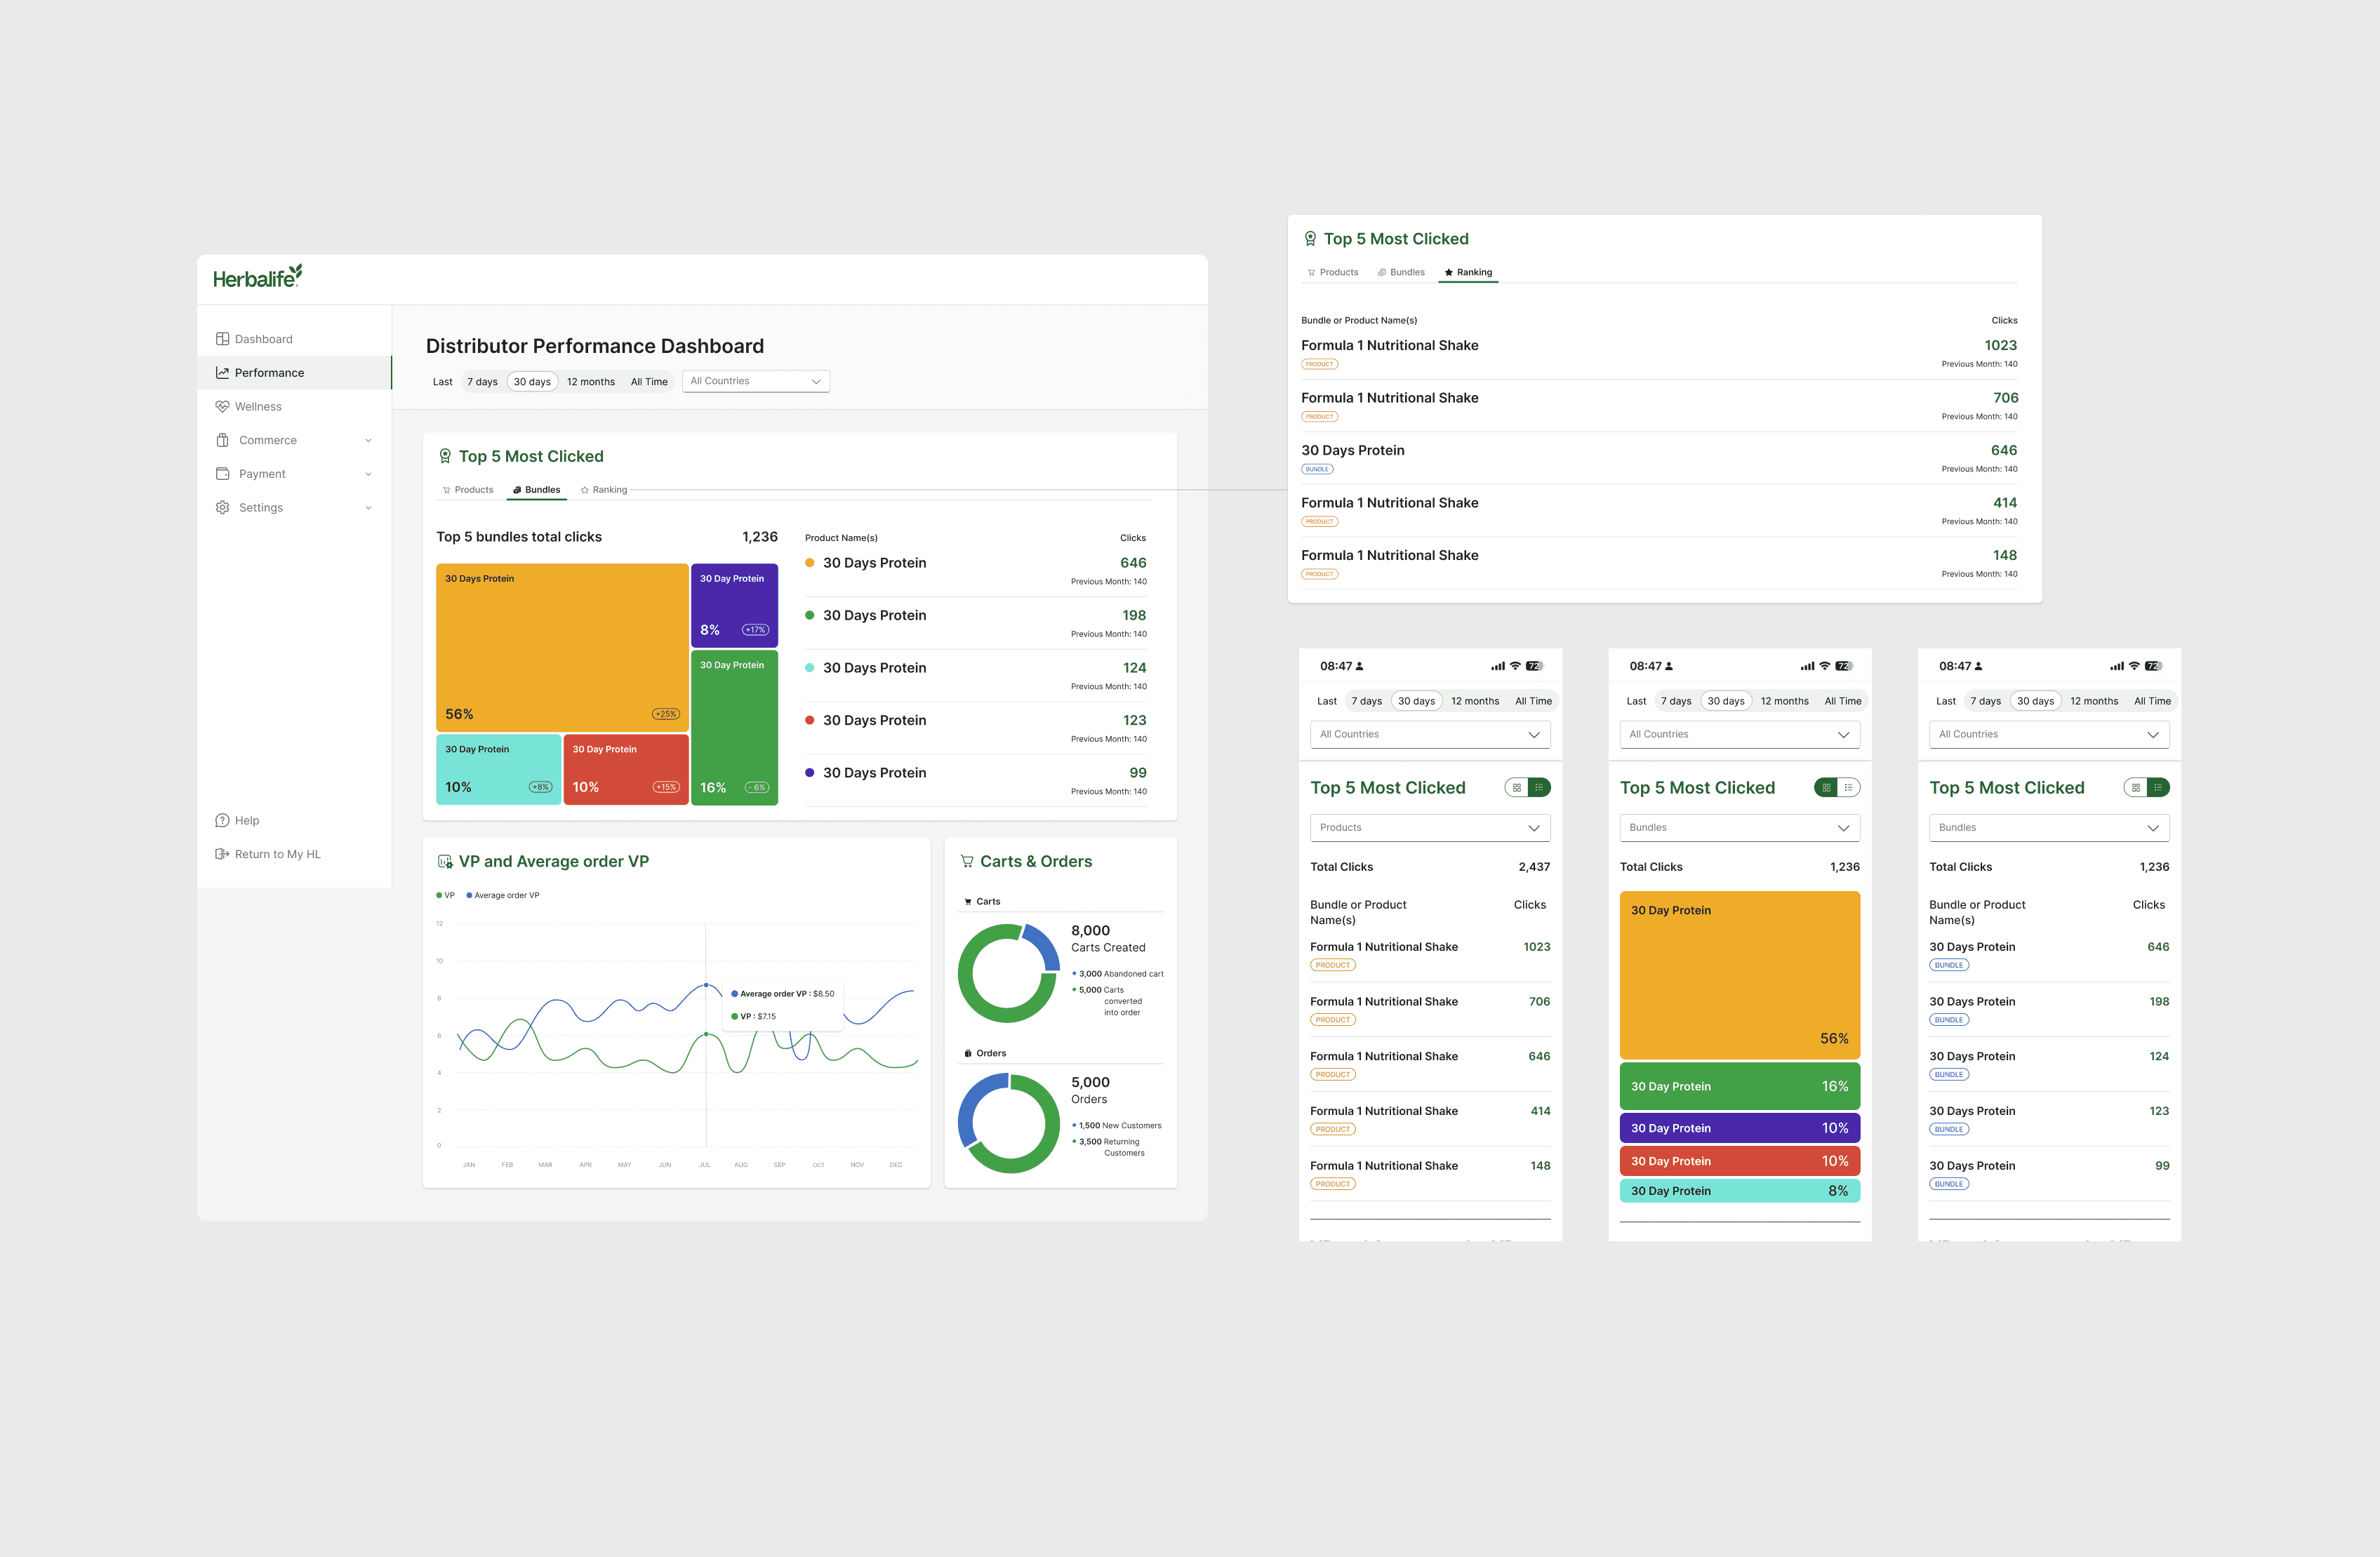Click battery icon on bundle-list mobile screen
Viewport: 2380px width, 1557px height.
(x=2153, y=666)
